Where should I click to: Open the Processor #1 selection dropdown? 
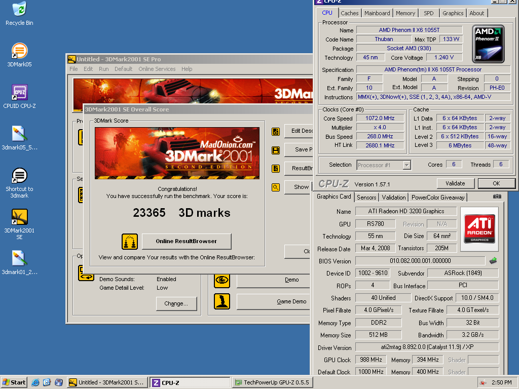click(384, 165)
